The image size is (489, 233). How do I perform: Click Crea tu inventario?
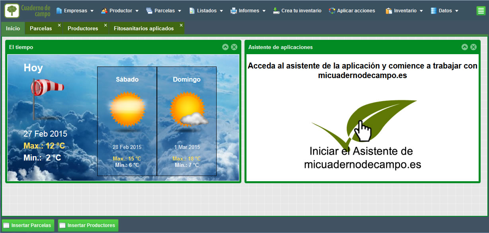pyautogui.click(x=297, y=11)
